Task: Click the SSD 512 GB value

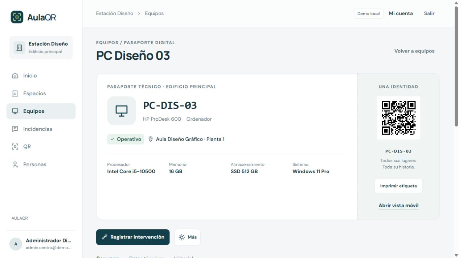Action: point(244,171)
